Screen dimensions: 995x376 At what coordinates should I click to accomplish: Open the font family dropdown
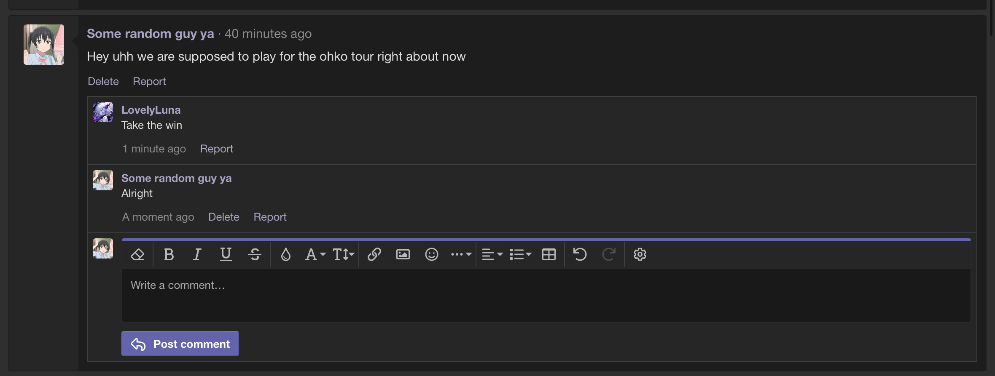point(315,254)
